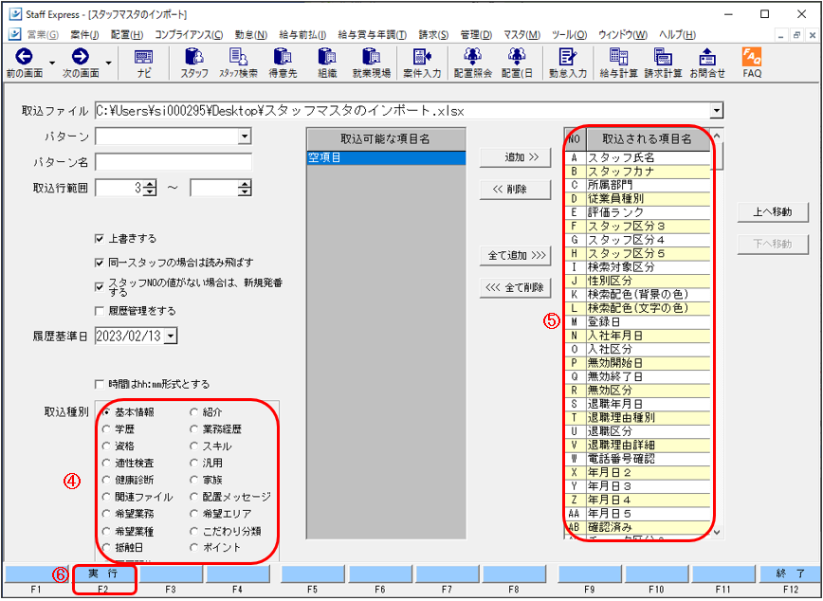Click the <<< 全て削除 button
This screenshot has height=601, width=823.
(x=515, y=287)
